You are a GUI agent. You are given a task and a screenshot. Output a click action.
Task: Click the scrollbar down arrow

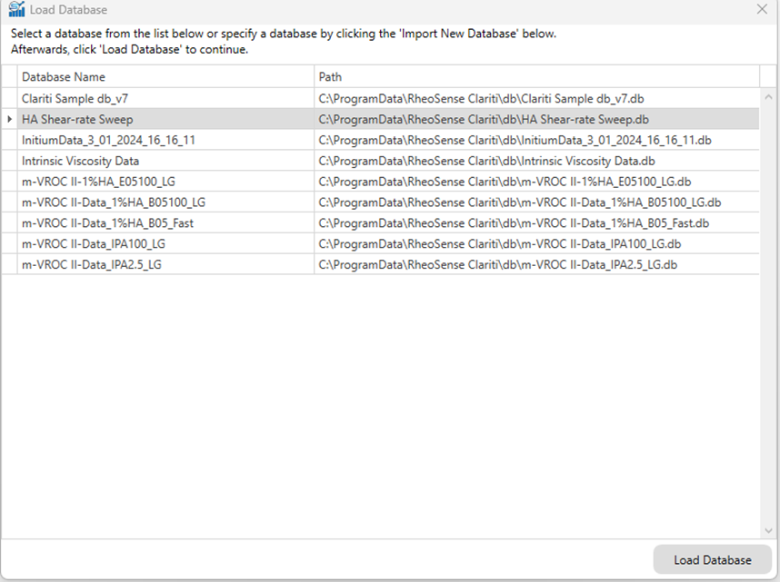click(768, 531)
